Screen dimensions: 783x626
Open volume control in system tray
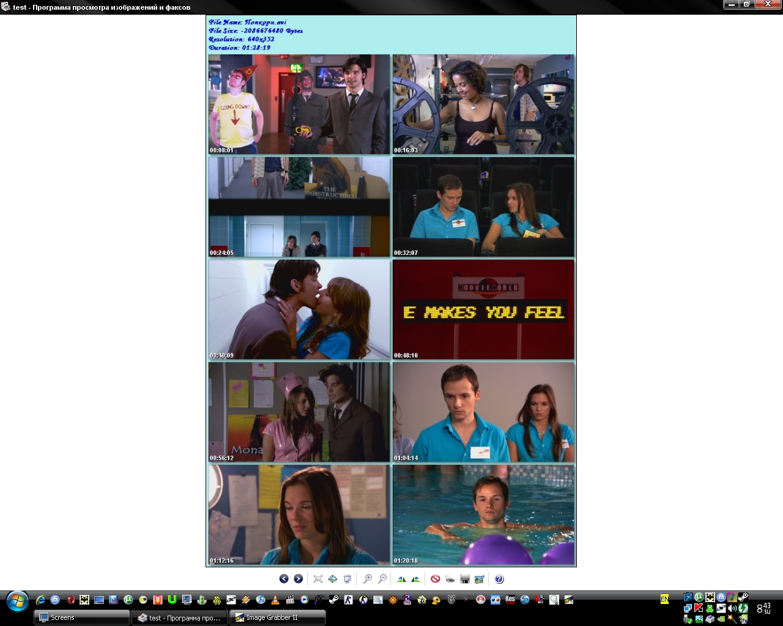[x=732, y=608]
